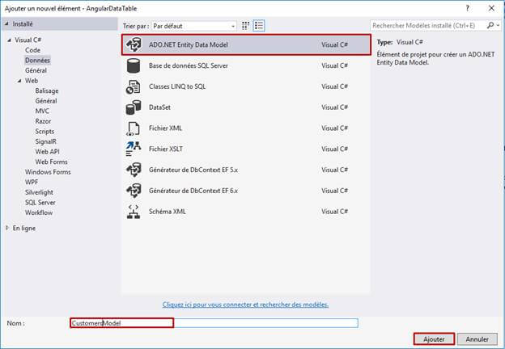Click the search magnifier icon
The image size is (505, 349).
(490, 25)
